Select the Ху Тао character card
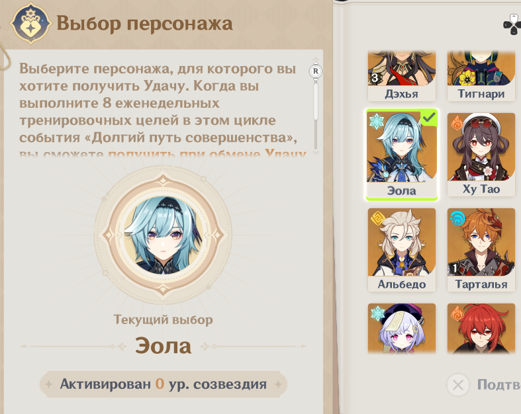Viewport: 521px width, 414px height. click(481, 154)
